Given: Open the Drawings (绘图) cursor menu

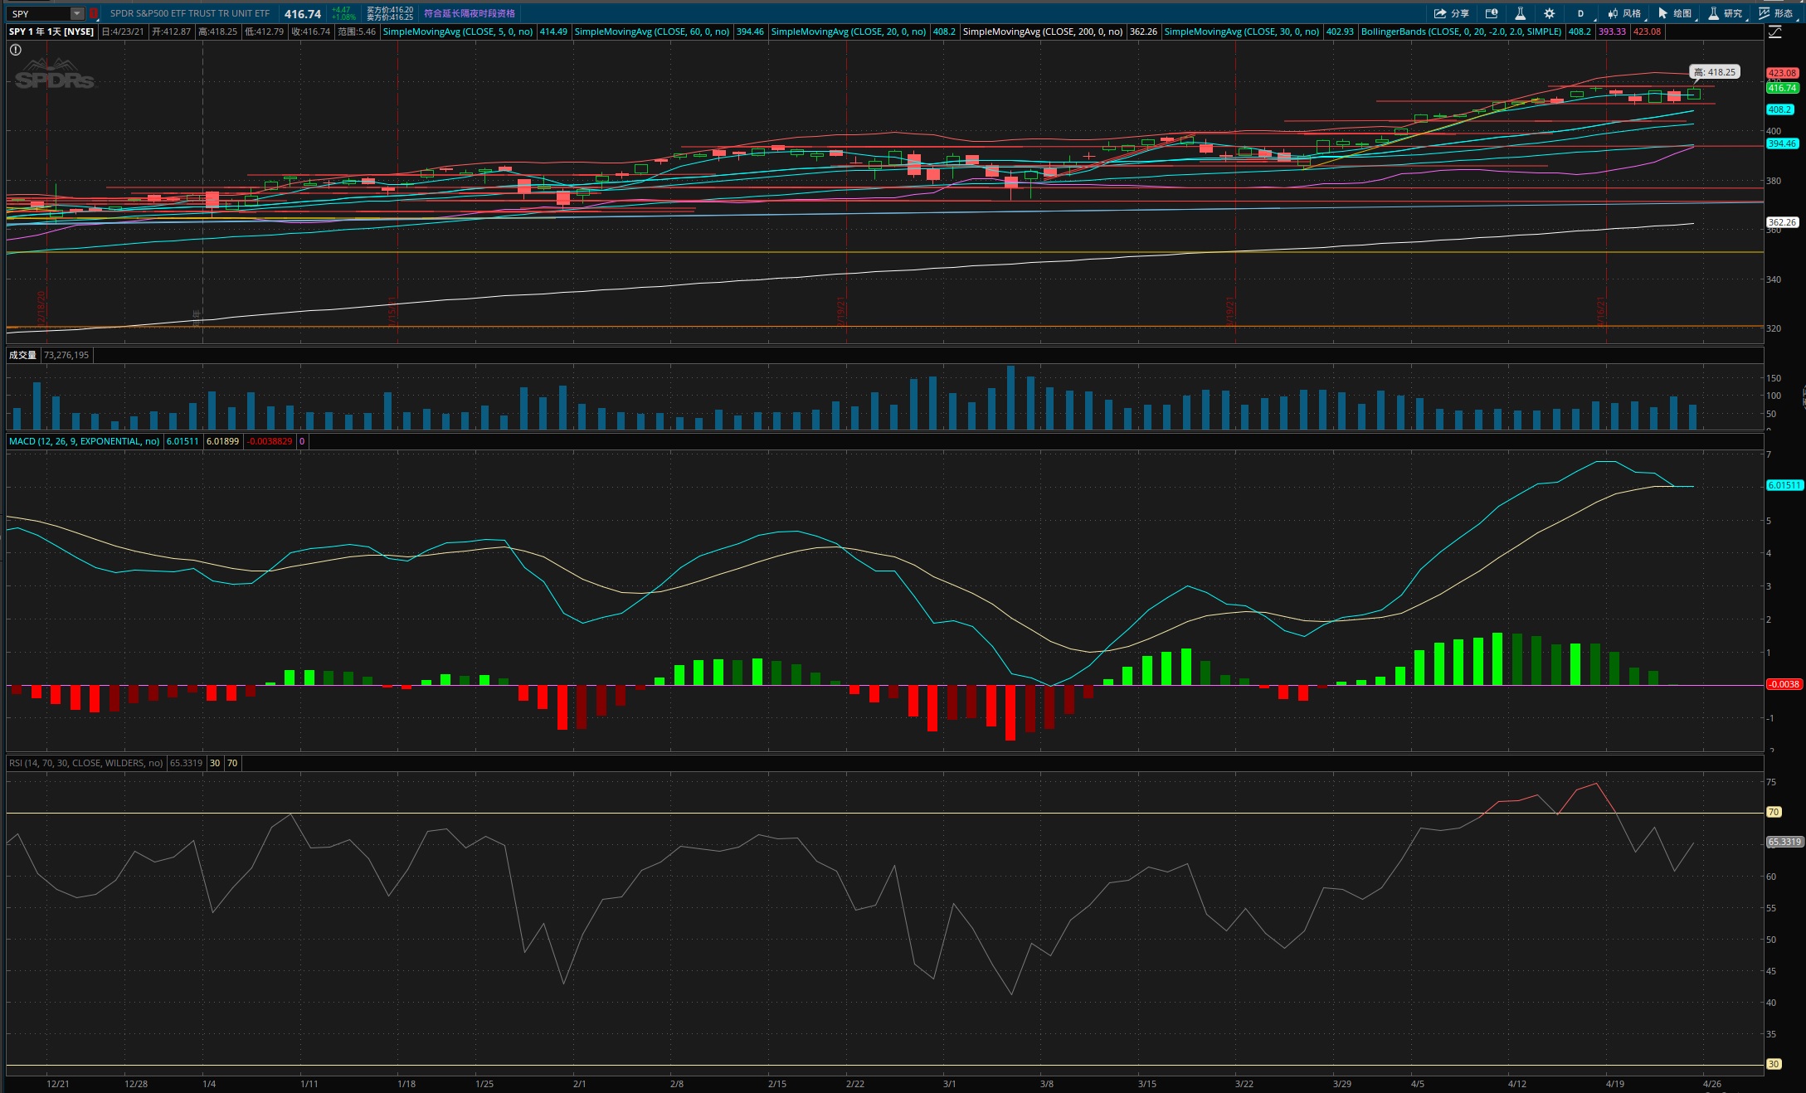Looking at the screenshot, I should point(1675,13).
